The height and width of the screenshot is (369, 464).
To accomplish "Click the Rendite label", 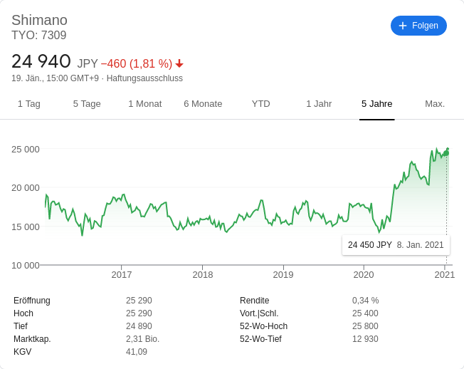I will tap(255, 301).
